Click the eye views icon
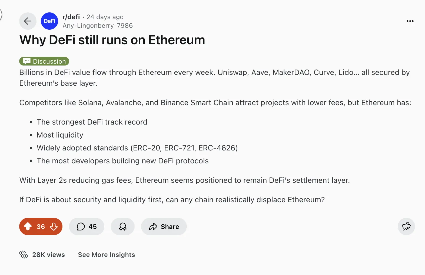 24,255
